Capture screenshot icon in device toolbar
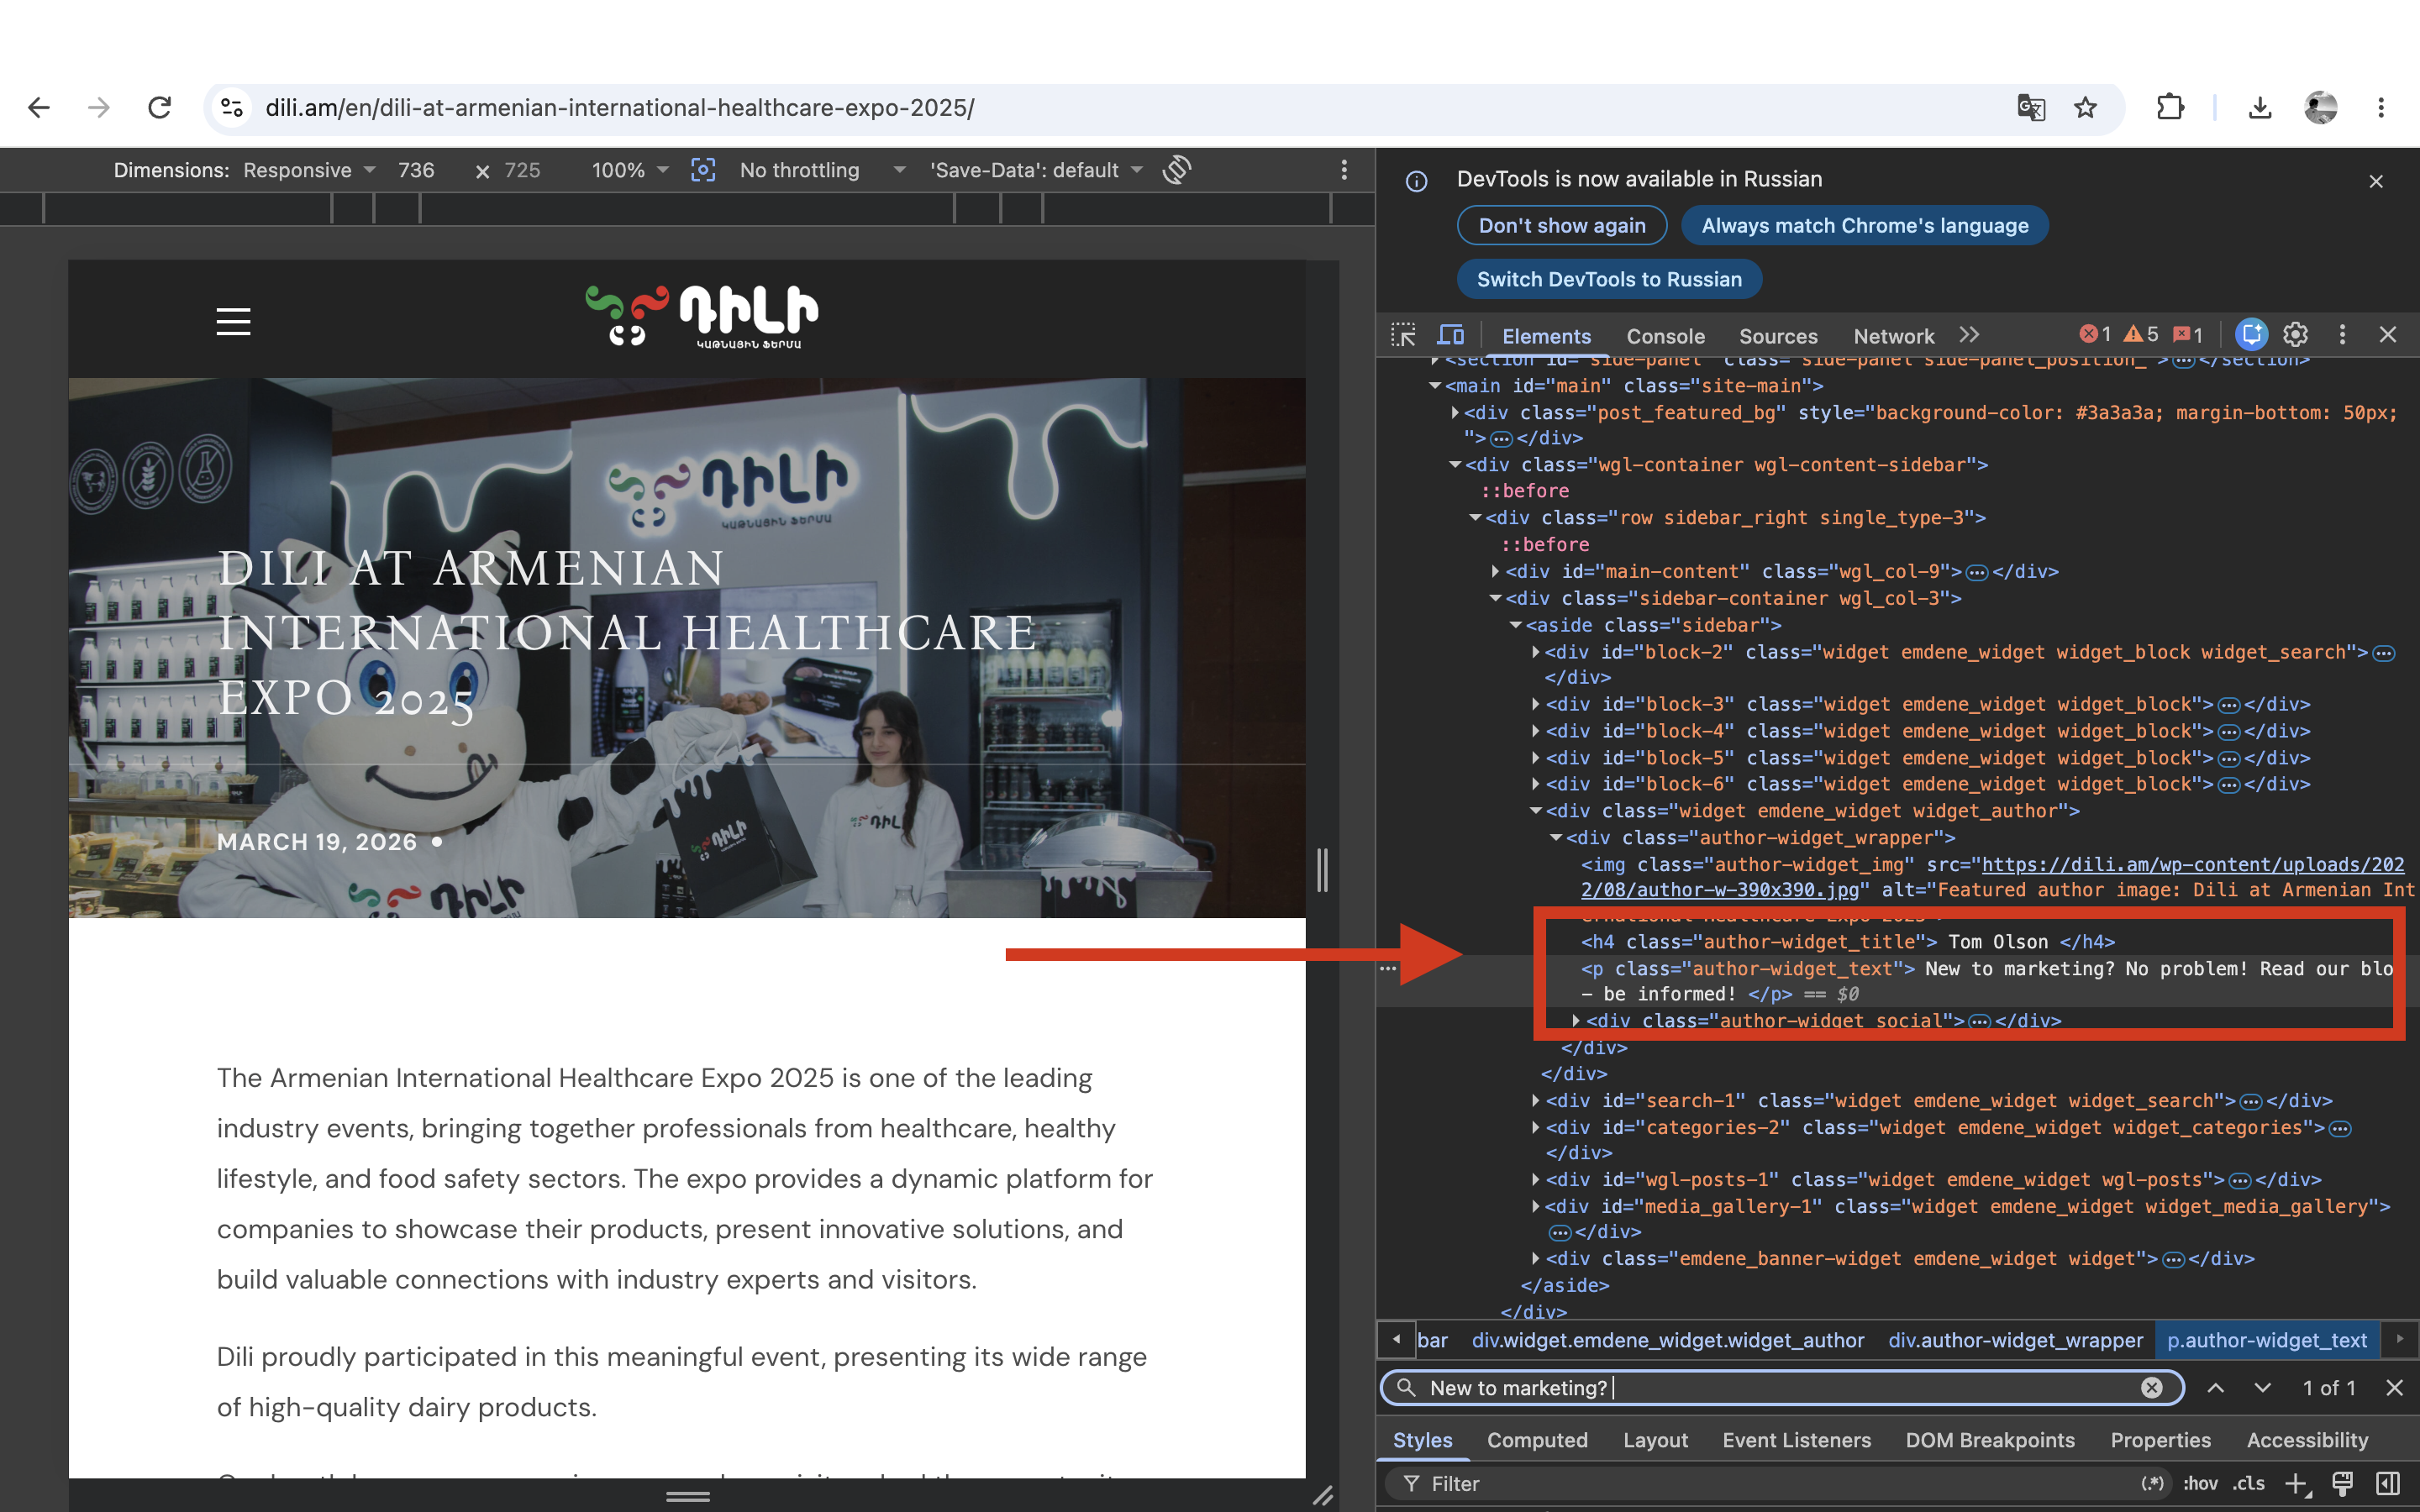 [x=703, y=170]
